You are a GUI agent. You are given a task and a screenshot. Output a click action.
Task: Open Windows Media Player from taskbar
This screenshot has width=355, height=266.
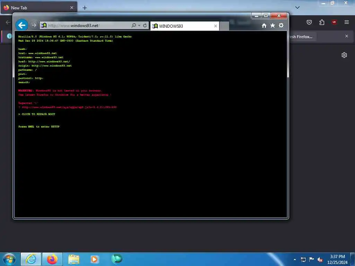[x=95, y=259]
